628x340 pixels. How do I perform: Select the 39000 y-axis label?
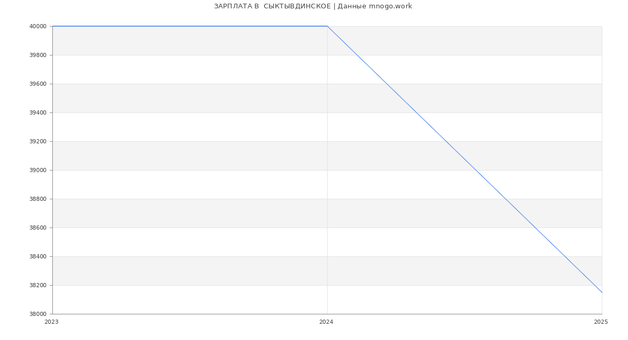pyautogui.click(x=38, y=170)
